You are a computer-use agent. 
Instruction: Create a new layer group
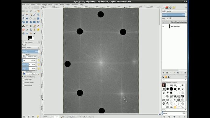167,73
